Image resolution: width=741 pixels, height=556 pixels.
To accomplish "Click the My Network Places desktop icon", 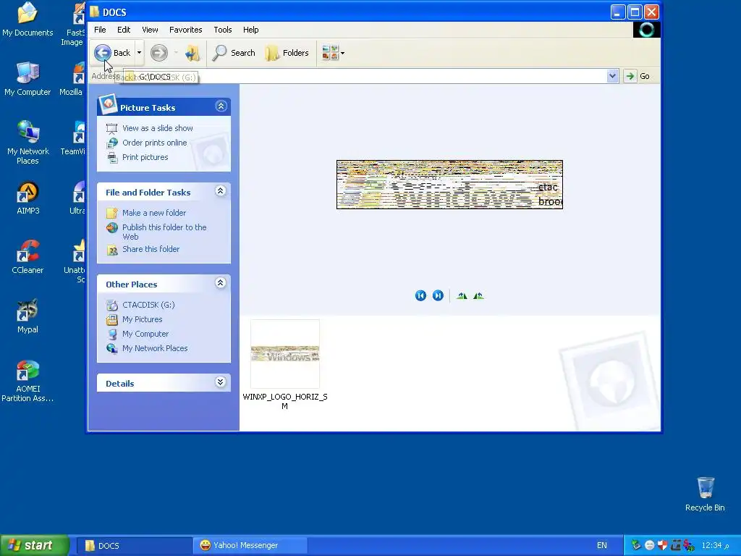I will pyautogui.click(x=28, y=143).
